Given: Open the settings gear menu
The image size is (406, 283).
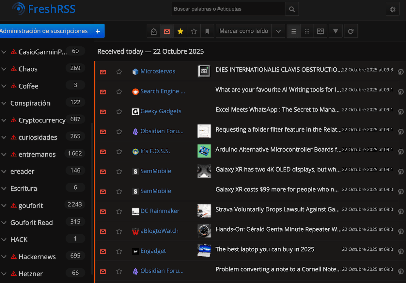Looking at the screenshot, I should (x=392, y=9).
